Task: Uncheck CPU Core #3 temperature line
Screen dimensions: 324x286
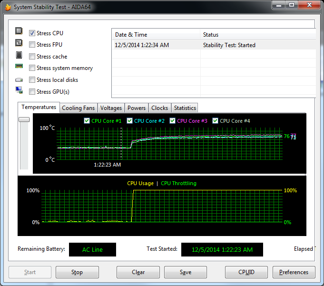Action: click(172, 121)
